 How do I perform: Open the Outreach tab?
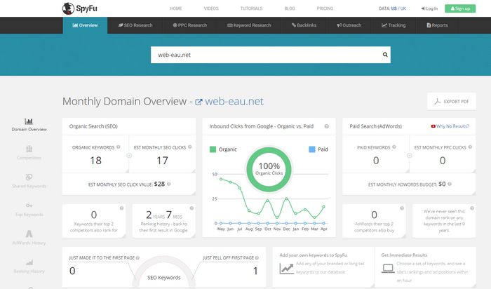coord(349,25)
